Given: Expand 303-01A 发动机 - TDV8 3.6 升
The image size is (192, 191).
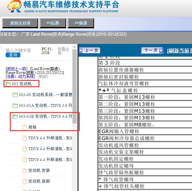Looking at the screenshot, I should click(x=45, y=105).
